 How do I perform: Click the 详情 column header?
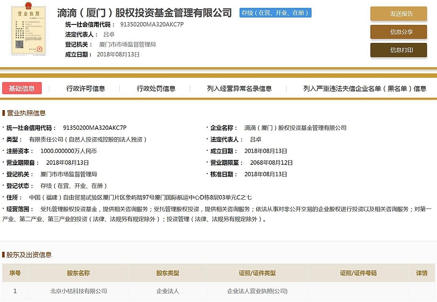pos(422,273)
